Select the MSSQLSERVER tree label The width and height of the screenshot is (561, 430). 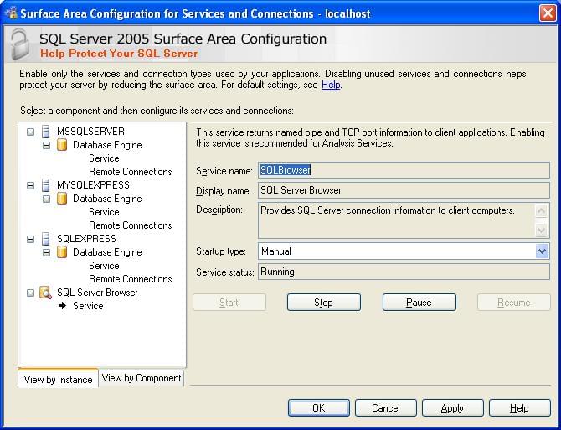click(x=90, y=132)
